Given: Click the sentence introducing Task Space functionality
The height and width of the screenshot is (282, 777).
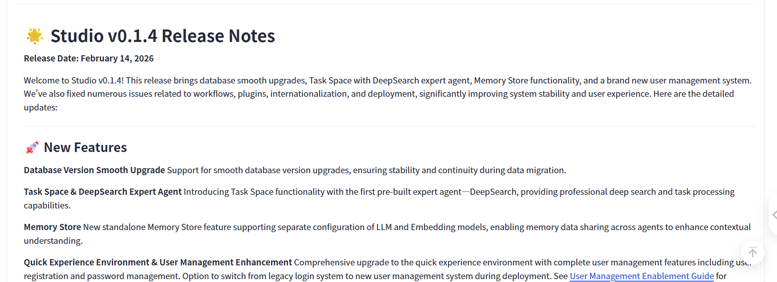Looking at the screenshot, I should (x=457, y=192).
